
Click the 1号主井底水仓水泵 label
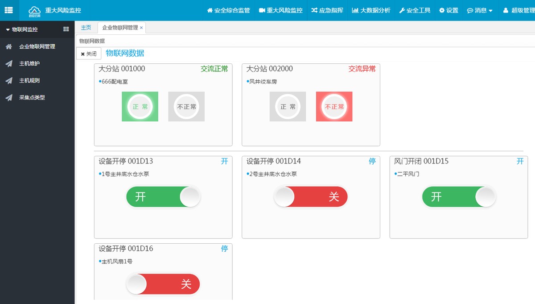click(125, 174)
